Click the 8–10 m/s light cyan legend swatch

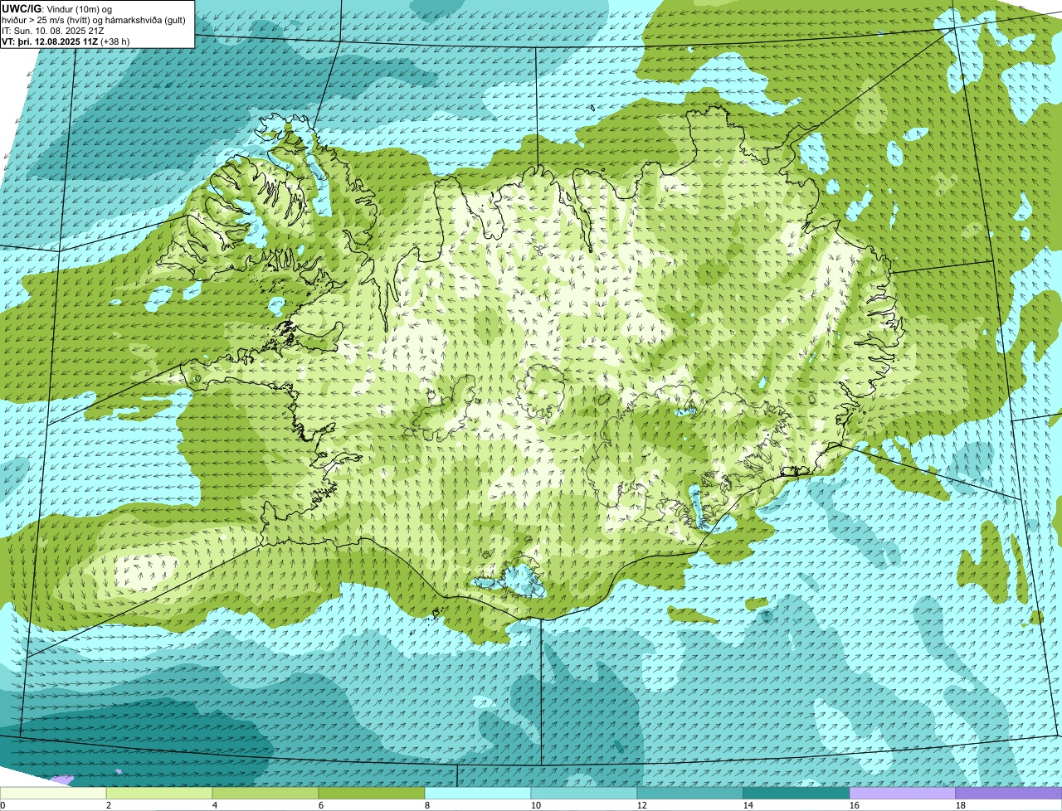point(478,794)
